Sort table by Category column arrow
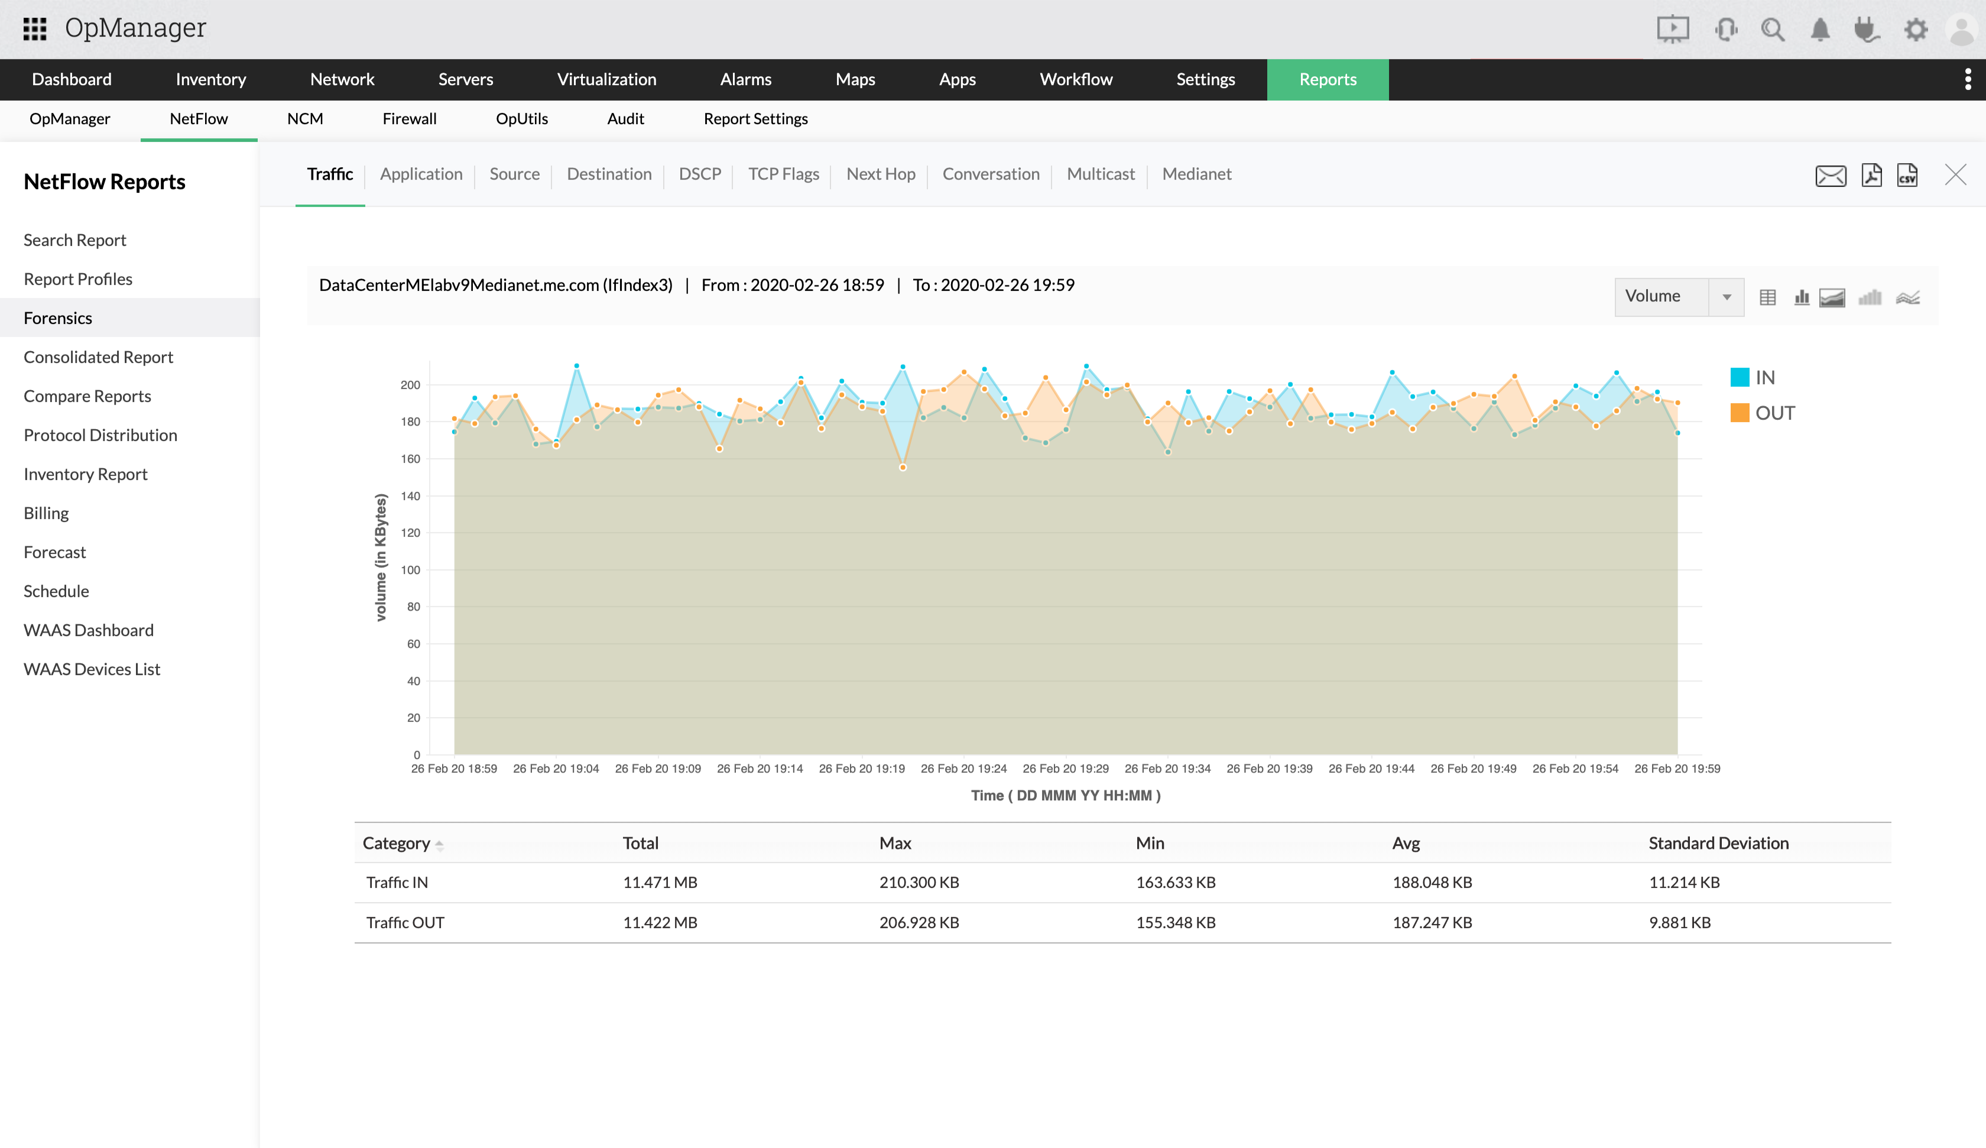1986x1148 pixels. [x=439, y=844]
